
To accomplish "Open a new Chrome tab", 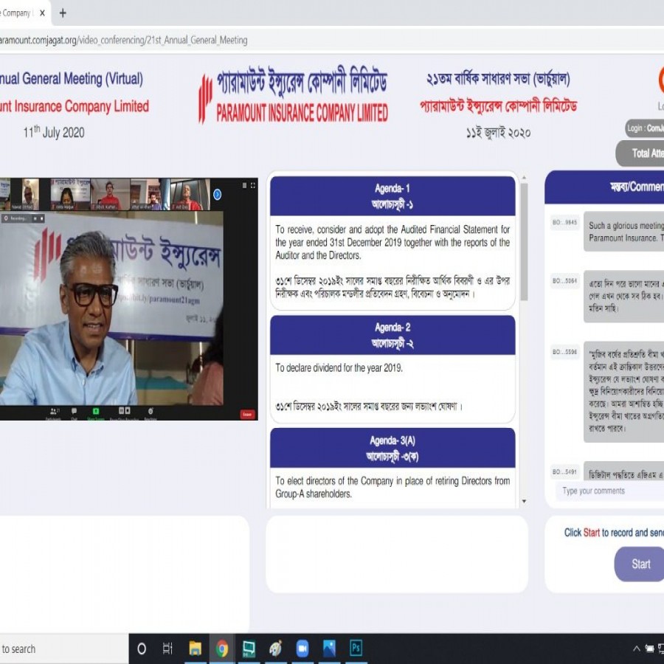I will (x=63, y=13).
